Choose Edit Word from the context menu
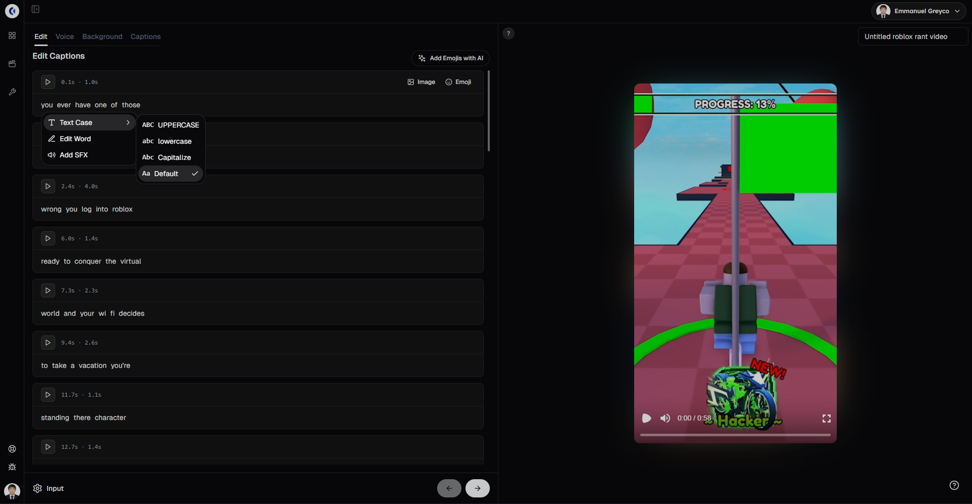The height and width of the screenshot is (504, 972). (89, 139)
